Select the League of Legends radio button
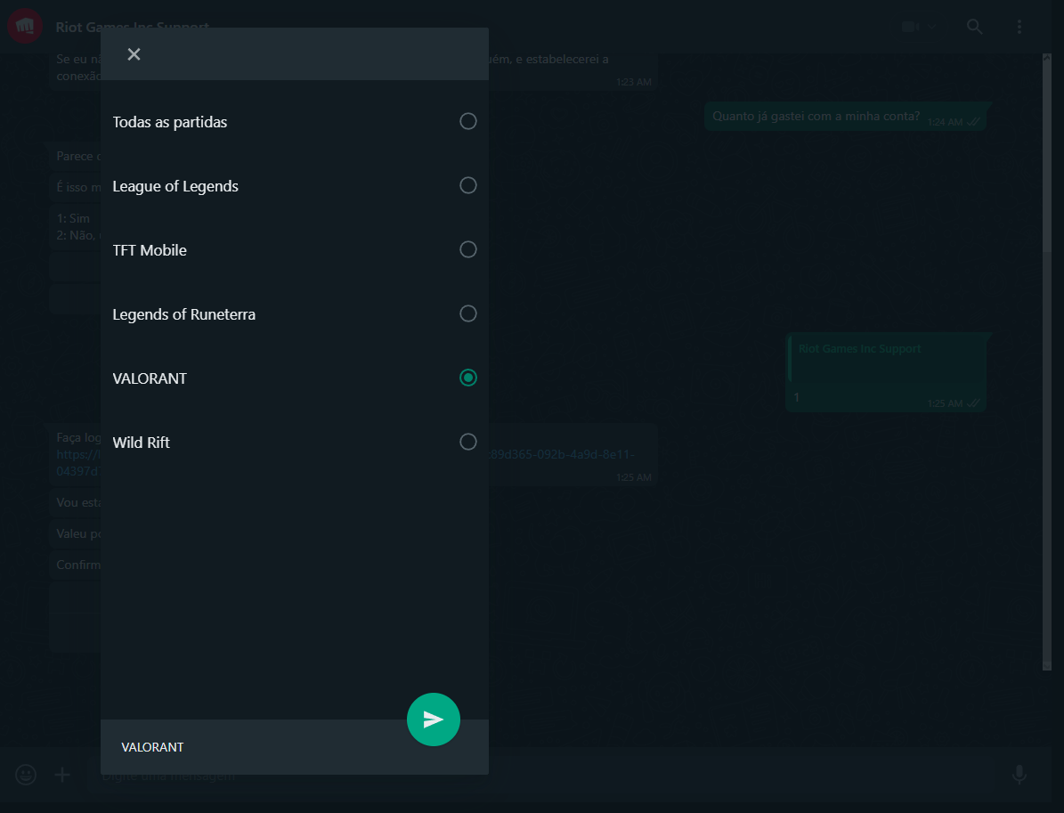This screenshot has width=1064, height=813. (x=468, y=185)
